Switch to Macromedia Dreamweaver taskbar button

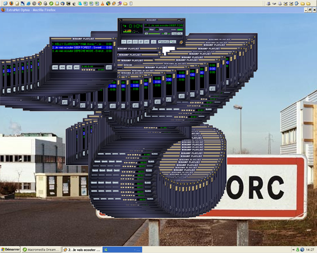click(41, 250)
